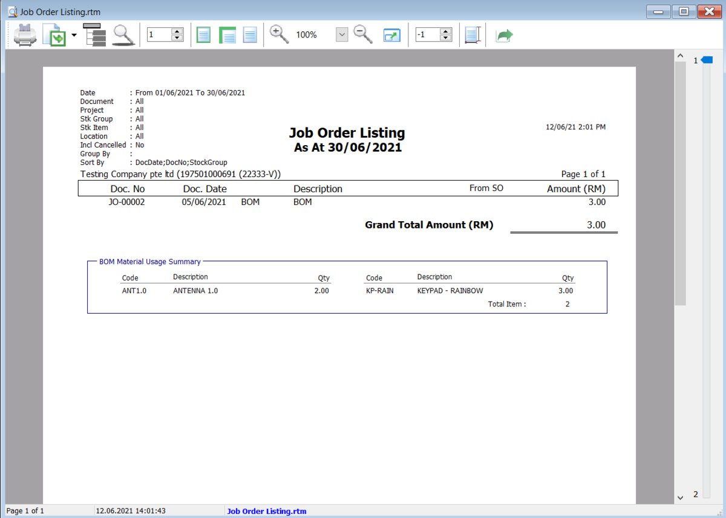Click the Print report icon

coord(25,35)
